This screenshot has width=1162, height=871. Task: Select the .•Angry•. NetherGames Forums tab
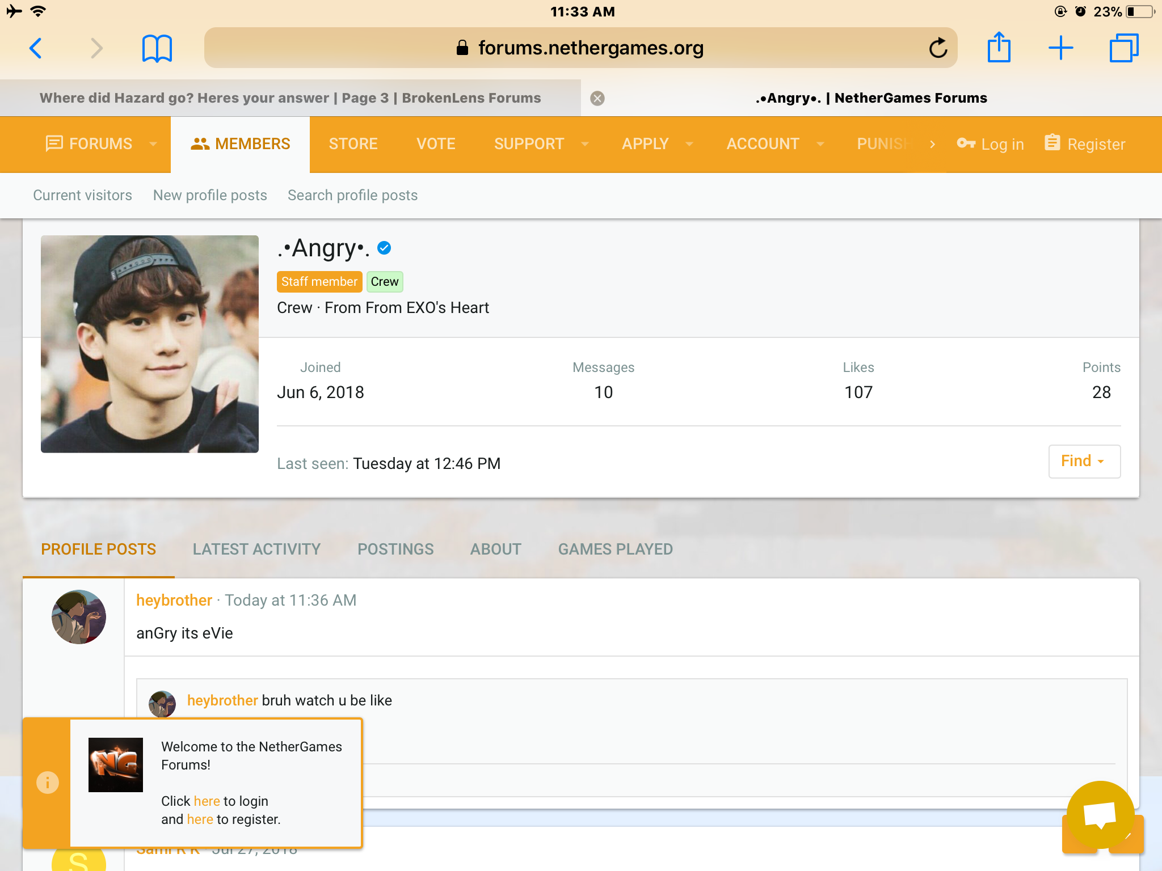[871, 98]
